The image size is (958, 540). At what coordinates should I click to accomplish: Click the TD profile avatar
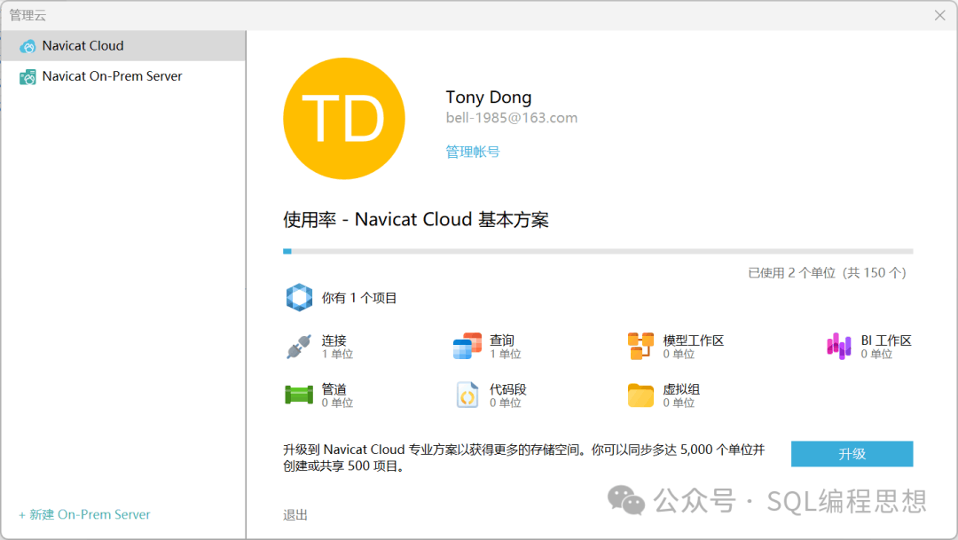point(344,119)
